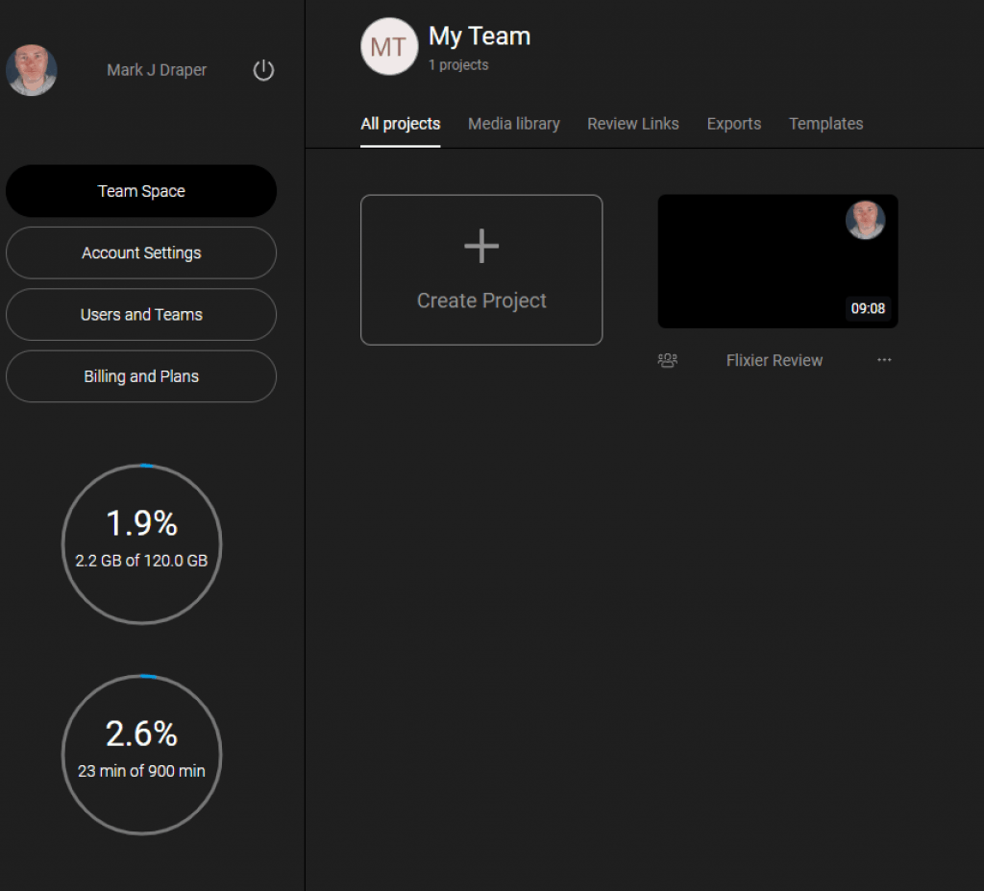
Task: Select the Team Space button
Action: (x=141, y=191)
